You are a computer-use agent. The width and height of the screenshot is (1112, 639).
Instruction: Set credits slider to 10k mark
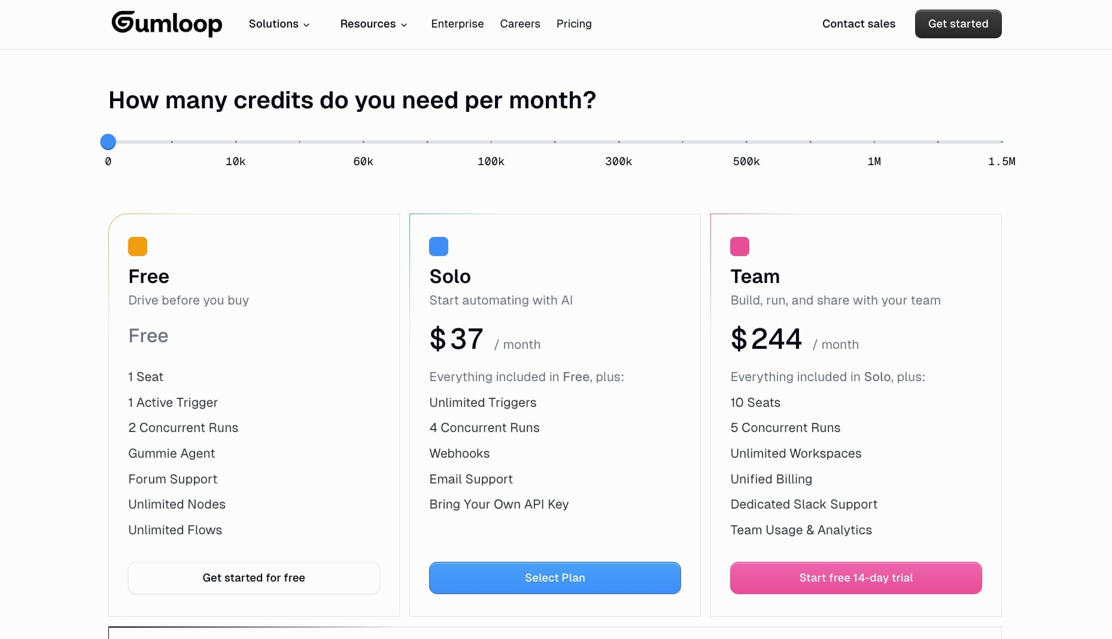[x=236, y=142]
